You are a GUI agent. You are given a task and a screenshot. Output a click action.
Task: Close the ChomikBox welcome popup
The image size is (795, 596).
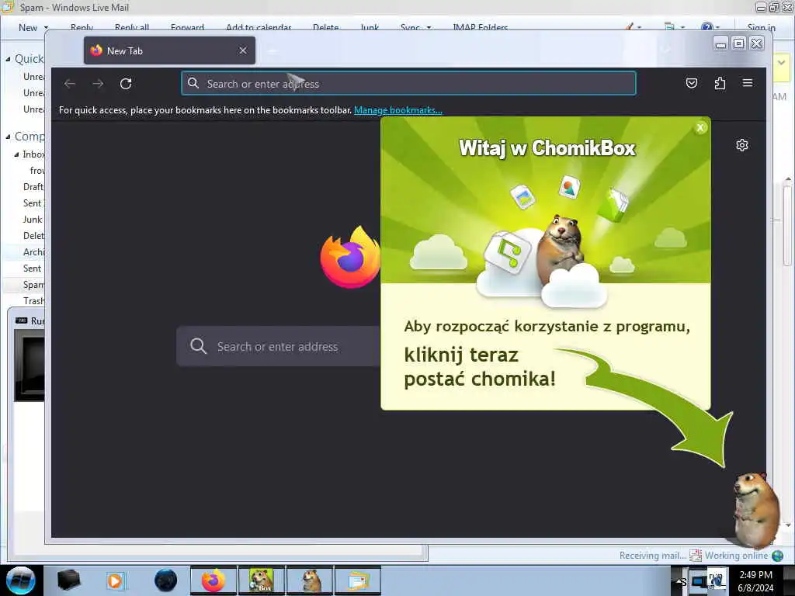[x=700, y=128]
